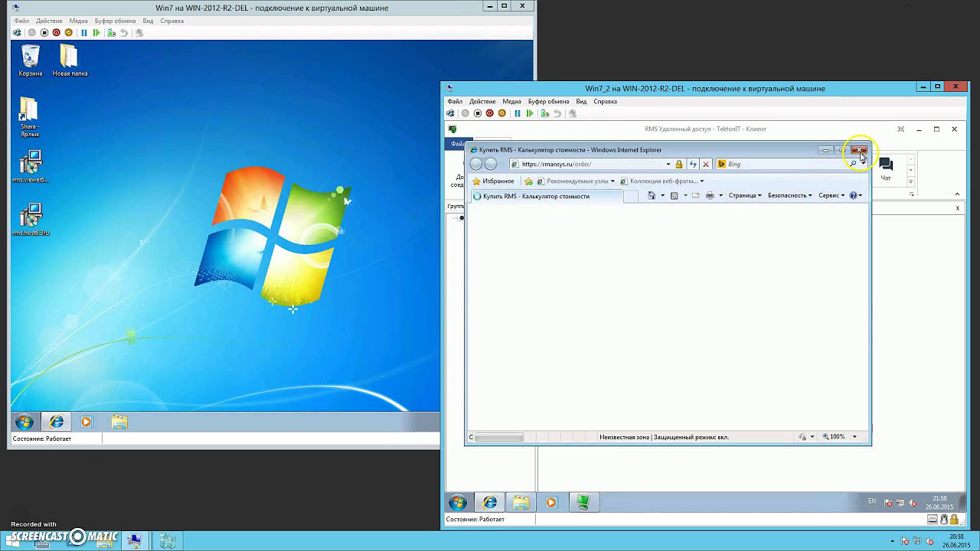Viewport: 980px width, 551px height.
Task: Click red shut down icon in Win7 toolbar
Action: 56,33
